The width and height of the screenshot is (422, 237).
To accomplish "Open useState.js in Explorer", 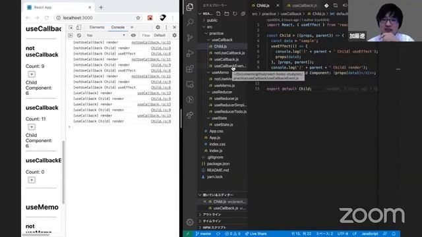I will click(224, 124).
